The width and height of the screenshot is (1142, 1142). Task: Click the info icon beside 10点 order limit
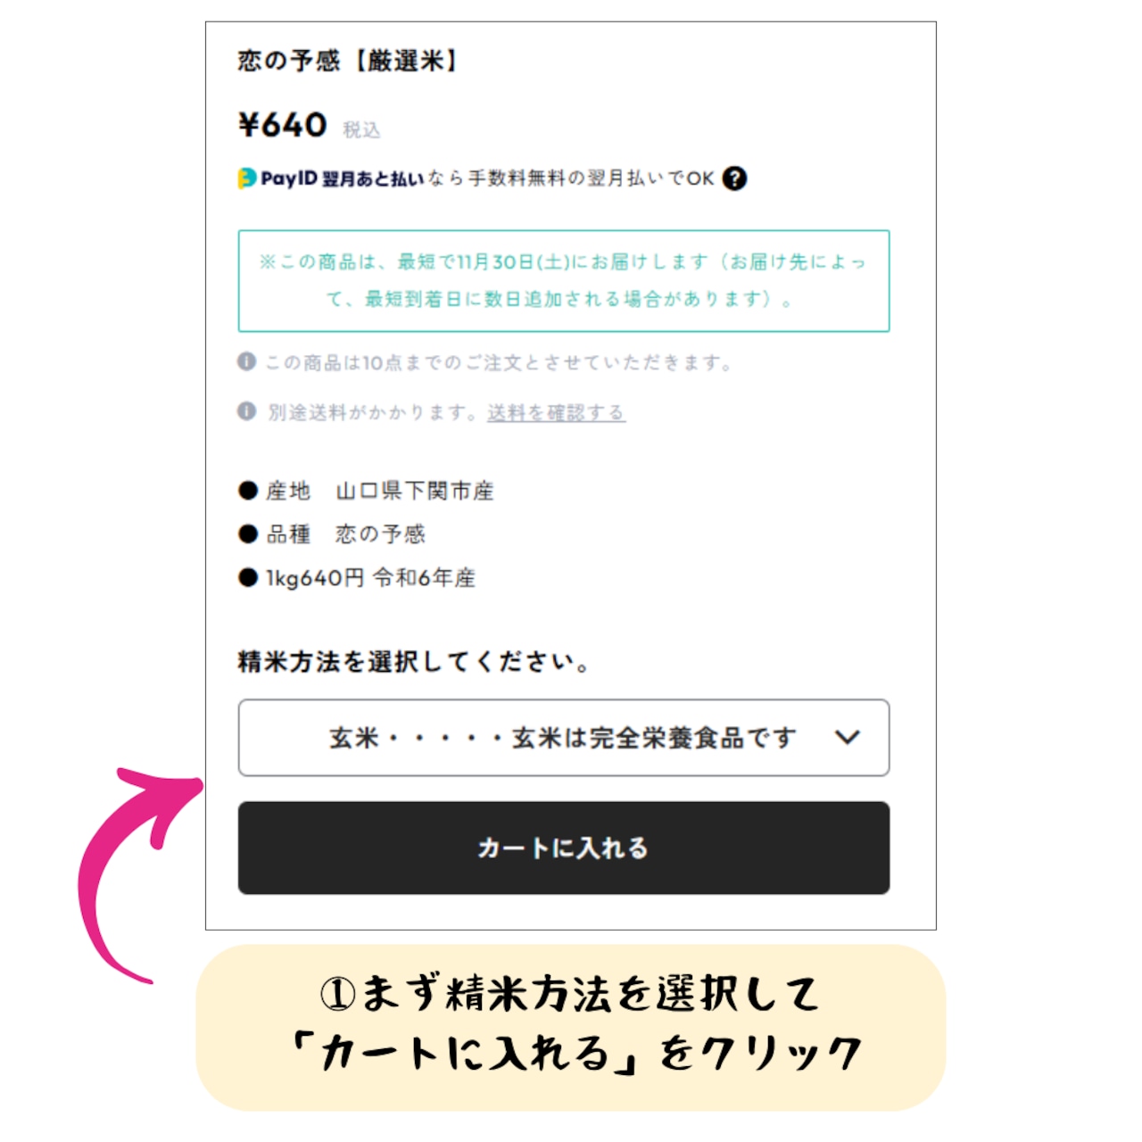point(247,361)
